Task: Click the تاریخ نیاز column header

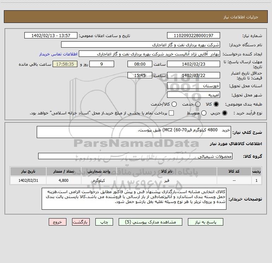Action: [x=28, y=172]
